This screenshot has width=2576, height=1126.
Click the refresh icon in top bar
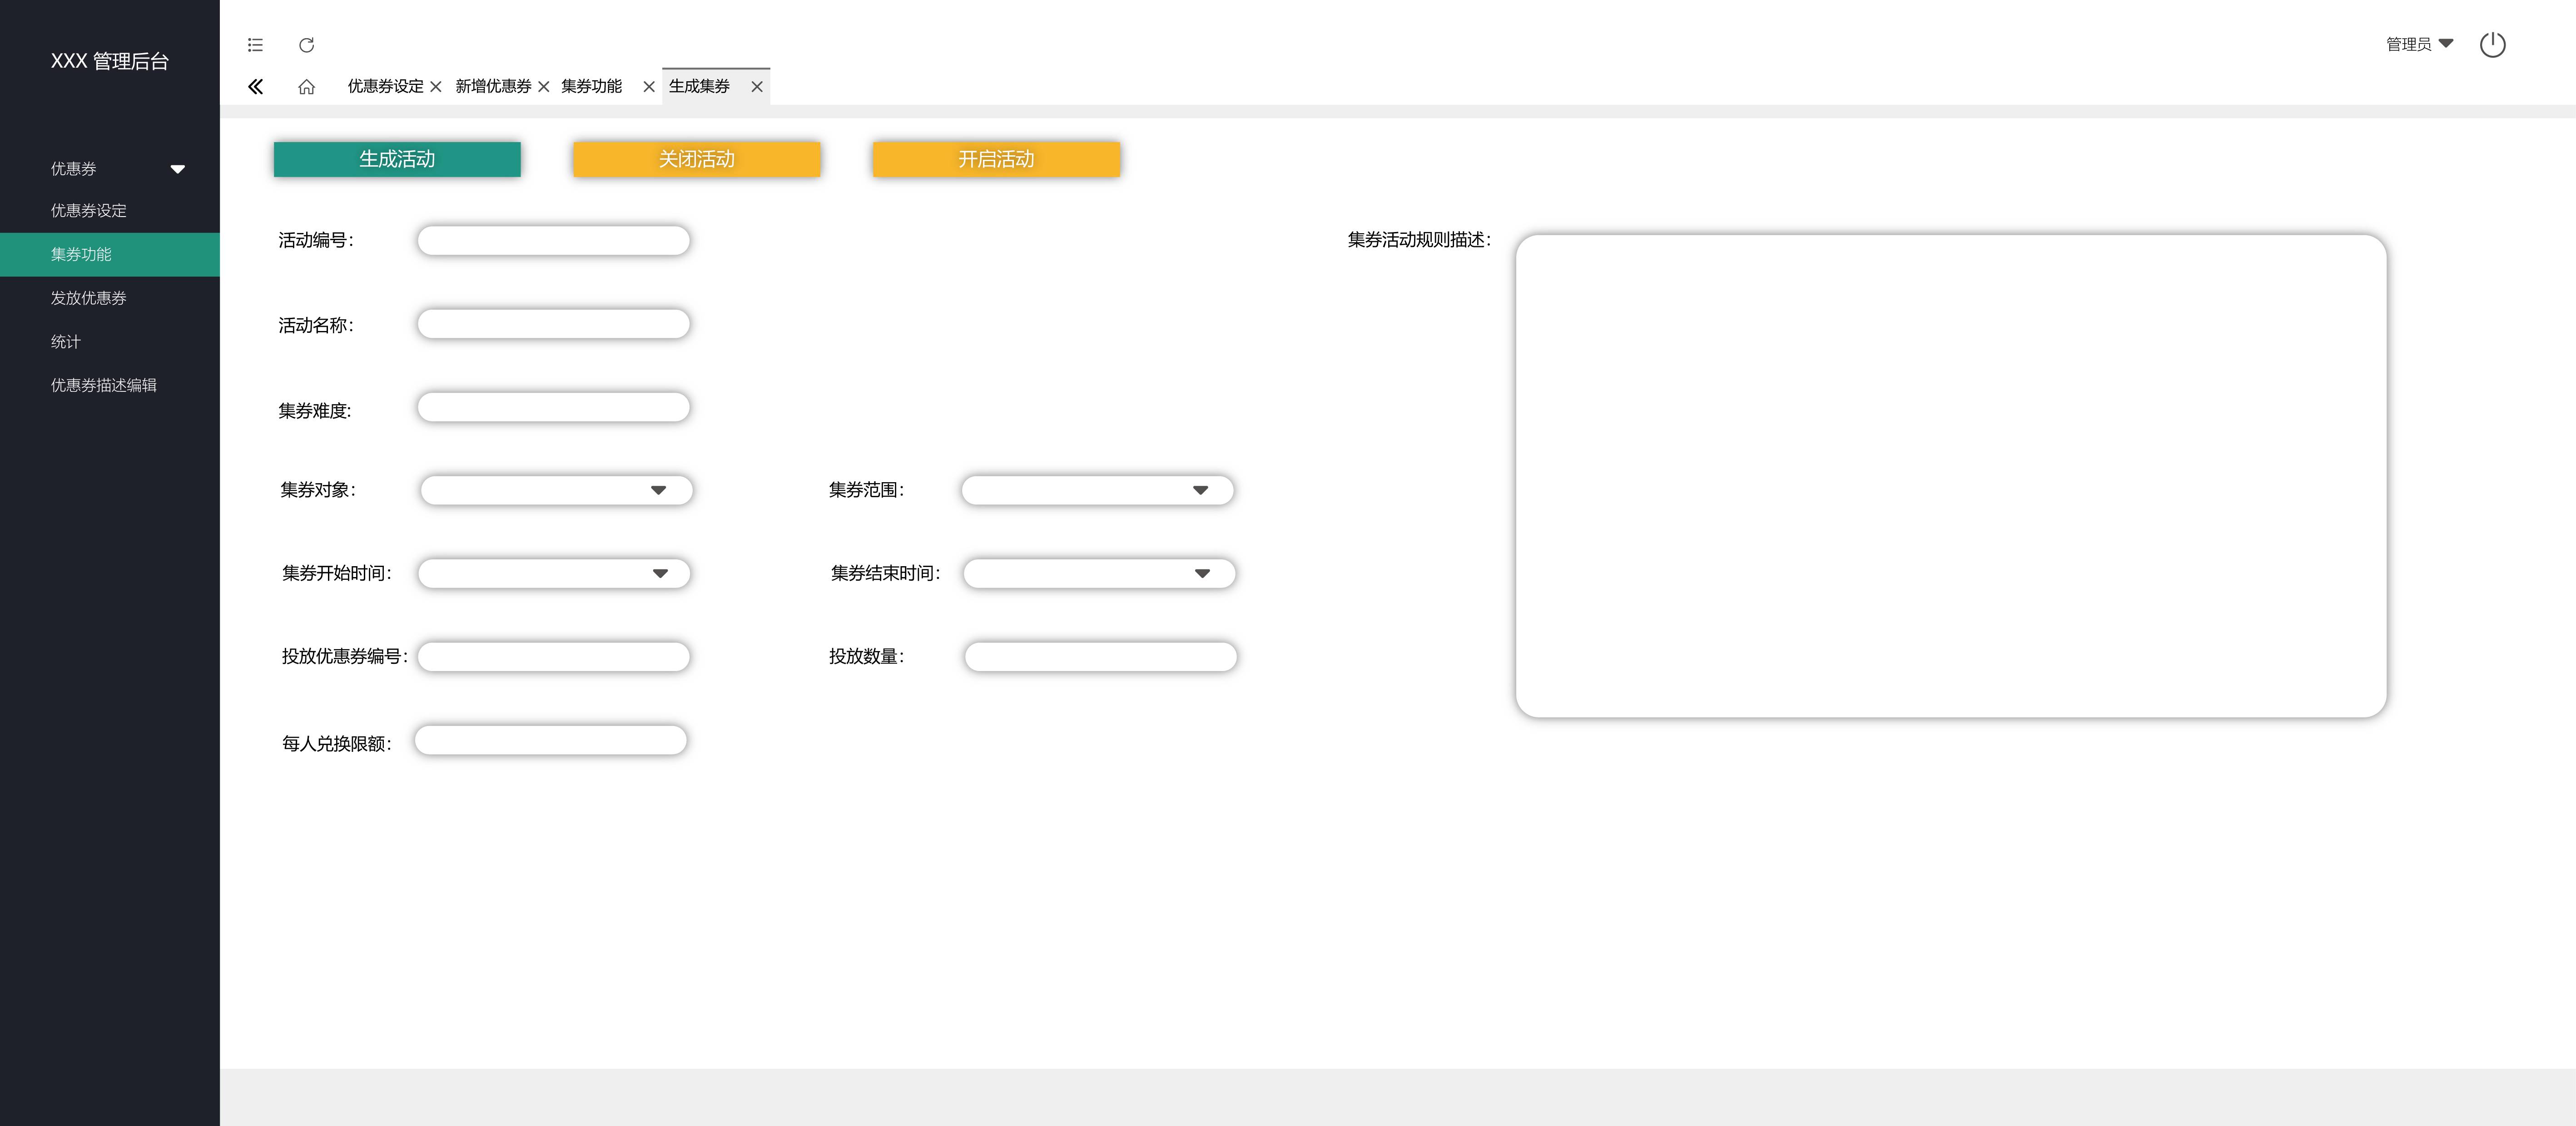[307, 45]
